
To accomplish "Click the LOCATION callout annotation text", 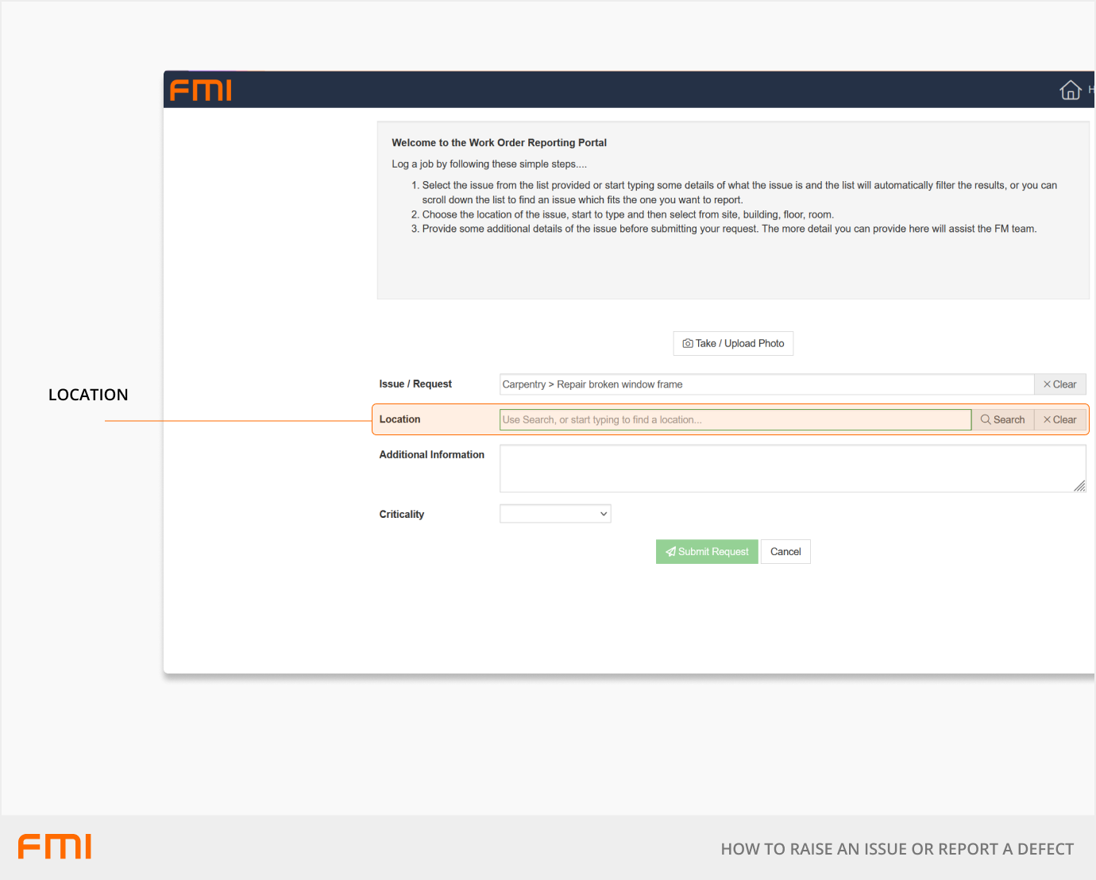I will [88, 395].
